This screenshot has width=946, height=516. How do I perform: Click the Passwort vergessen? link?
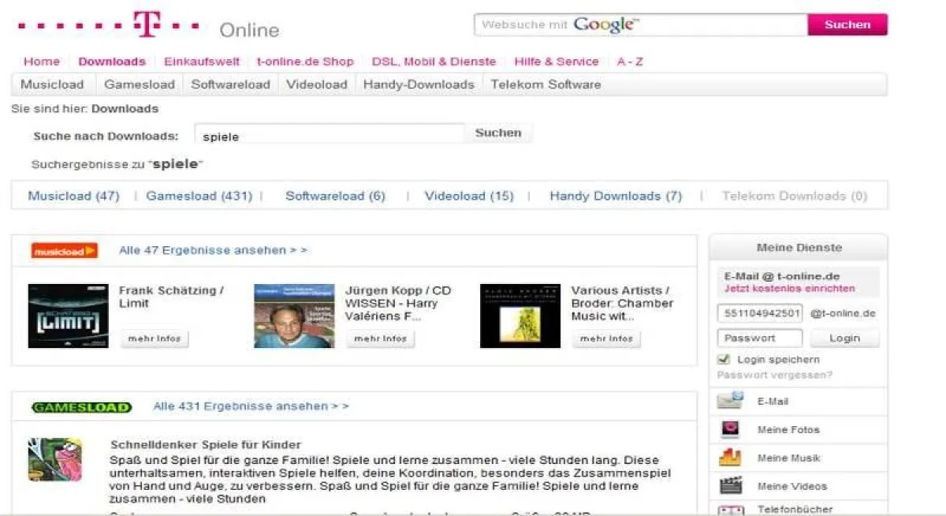point(774,375)
